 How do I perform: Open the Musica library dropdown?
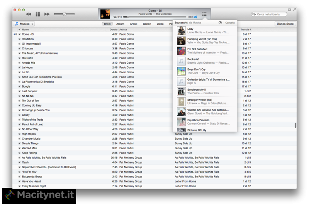[x=24, y=24]
